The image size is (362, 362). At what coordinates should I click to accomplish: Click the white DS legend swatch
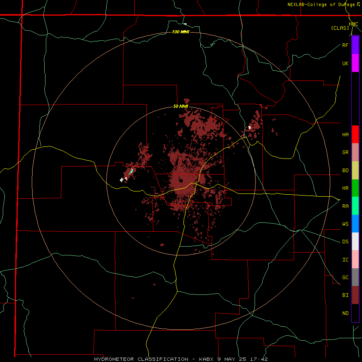tap(355, 241)
